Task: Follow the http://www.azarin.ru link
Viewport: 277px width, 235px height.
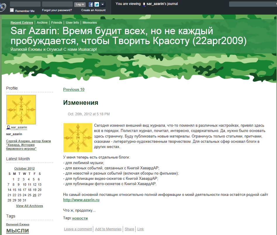Action: click(81, 200)
